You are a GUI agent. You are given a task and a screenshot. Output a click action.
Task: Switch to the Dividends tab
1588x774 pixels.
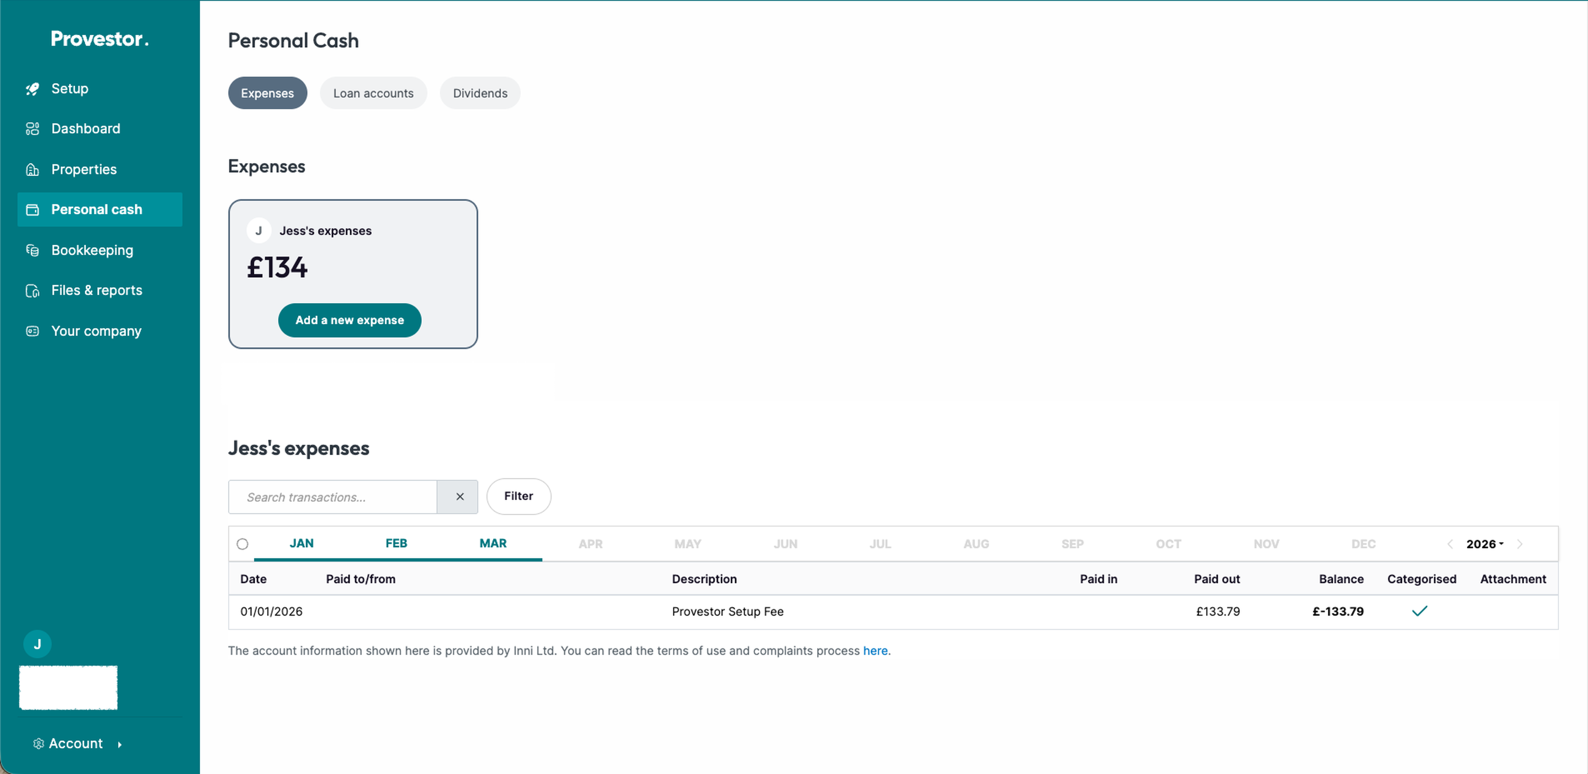pyautogui.click(x=480, y=93)
